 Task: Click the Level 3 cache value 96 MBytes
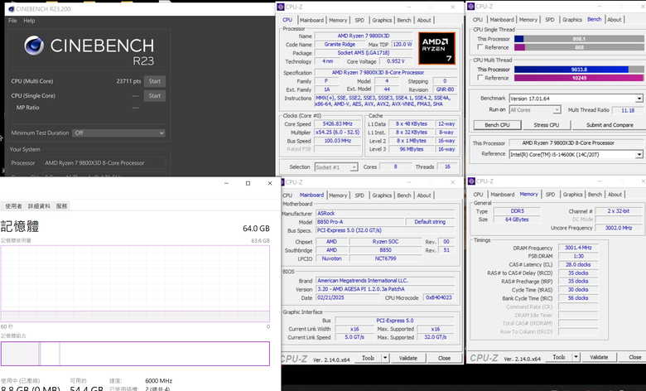411,149
